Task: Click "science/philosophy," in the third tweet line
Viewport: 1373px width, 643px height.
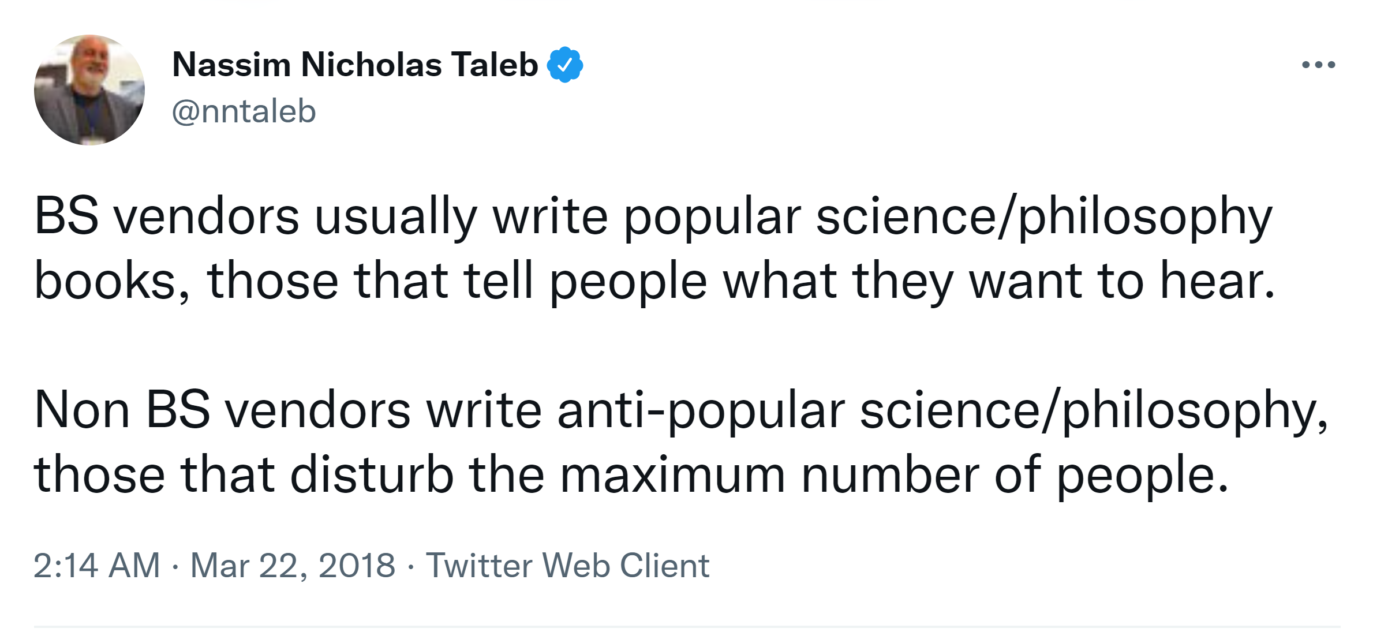Action: coord(1094,410)
